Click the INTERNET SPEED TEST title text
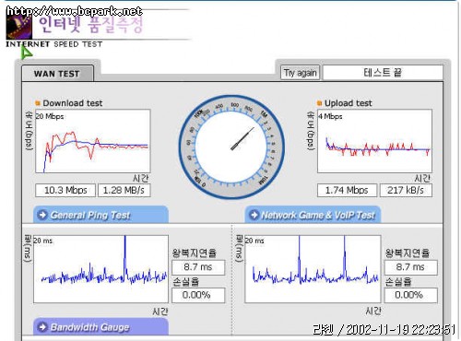This screenshot has width=461, height=341. (x=54, y=44)
